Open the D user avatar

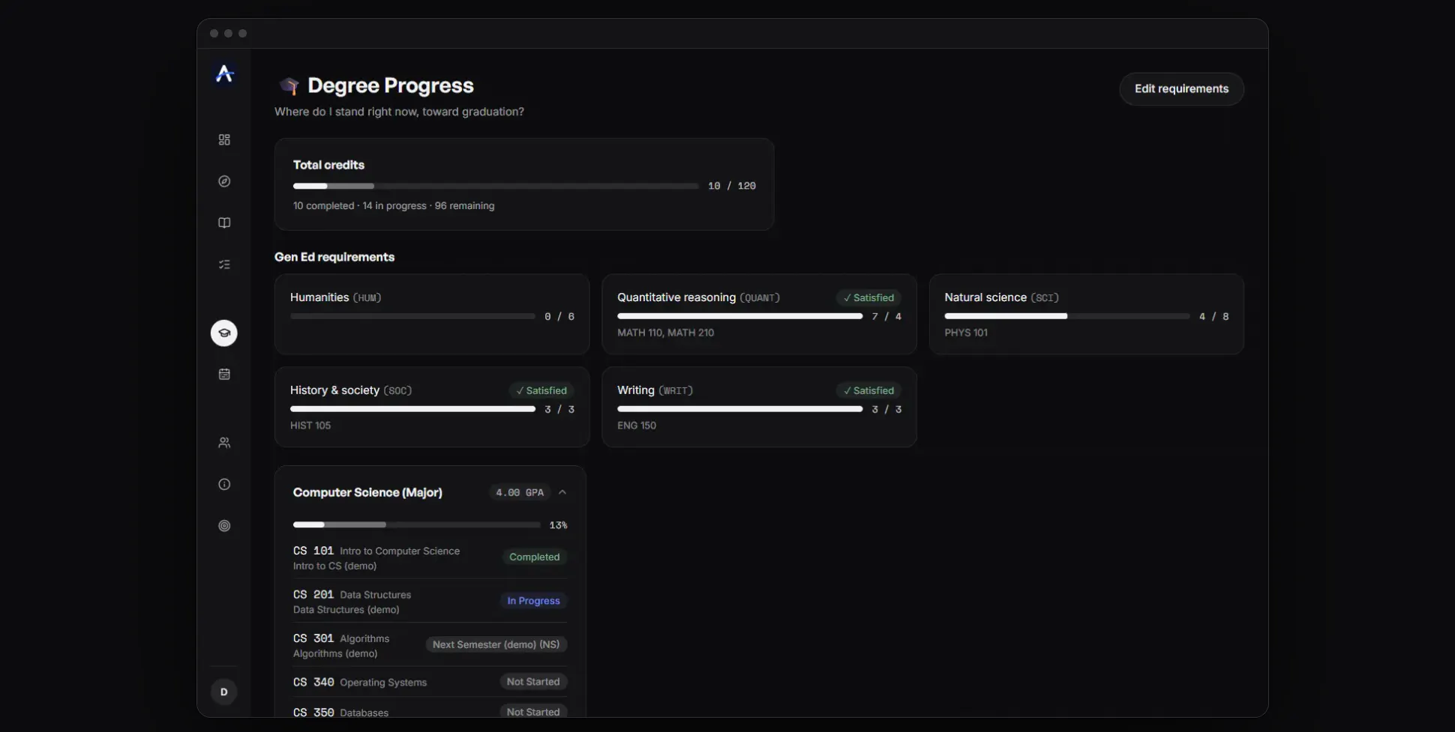(223, 692)
